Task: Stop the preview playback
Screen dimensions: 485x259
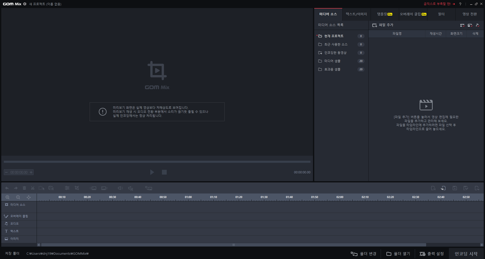Action: [x=164, y=172]
